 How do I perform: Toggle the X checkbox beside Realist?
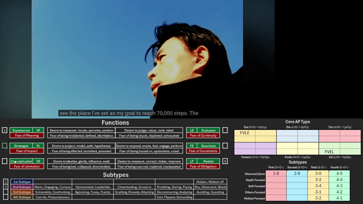point(225,161)
